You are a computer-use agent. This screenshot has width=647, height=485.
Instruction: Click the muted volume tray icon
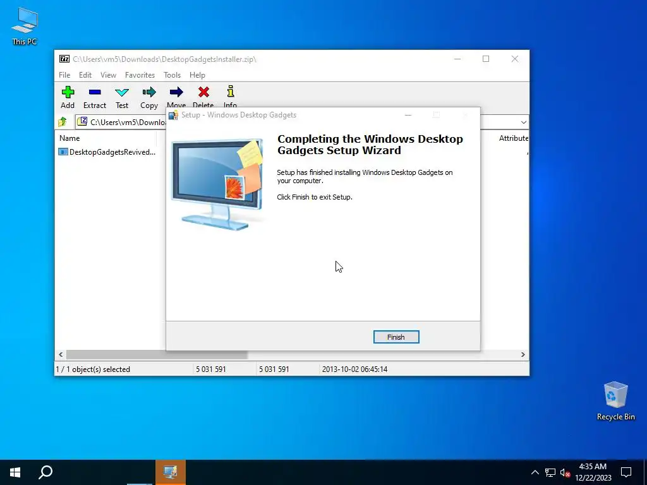tap(565, 472)
